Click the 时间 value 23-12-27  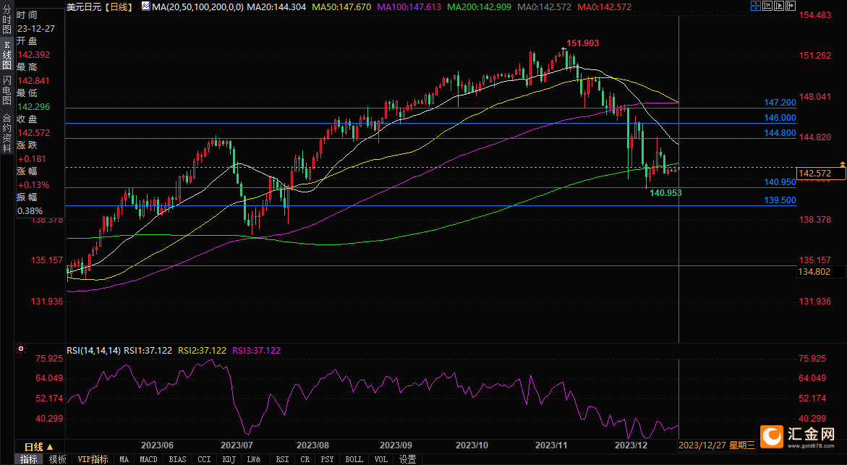tap(35, 29)
